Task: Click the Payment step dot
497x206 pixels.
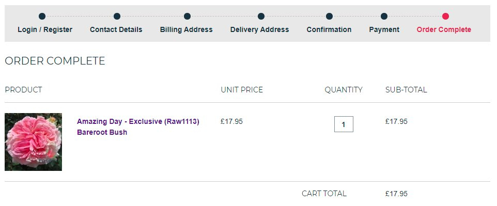Action: point(384,16)
